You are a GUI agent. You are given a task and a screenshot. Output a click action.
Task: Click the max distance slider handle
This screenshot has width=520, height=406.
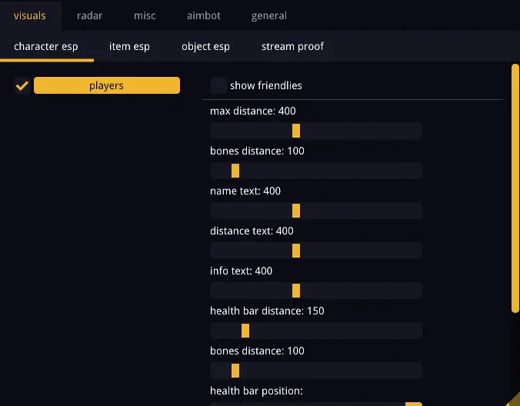click(x=296, y=131)
